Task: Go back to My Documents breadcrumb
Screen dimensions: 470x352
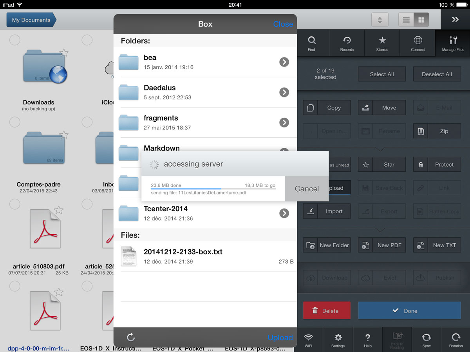Action: point(31,20)
